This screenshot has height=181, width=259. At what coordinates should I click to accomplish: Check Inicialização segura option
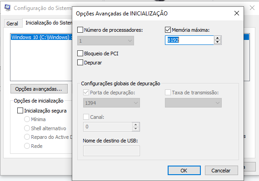(x=20, y=111)
